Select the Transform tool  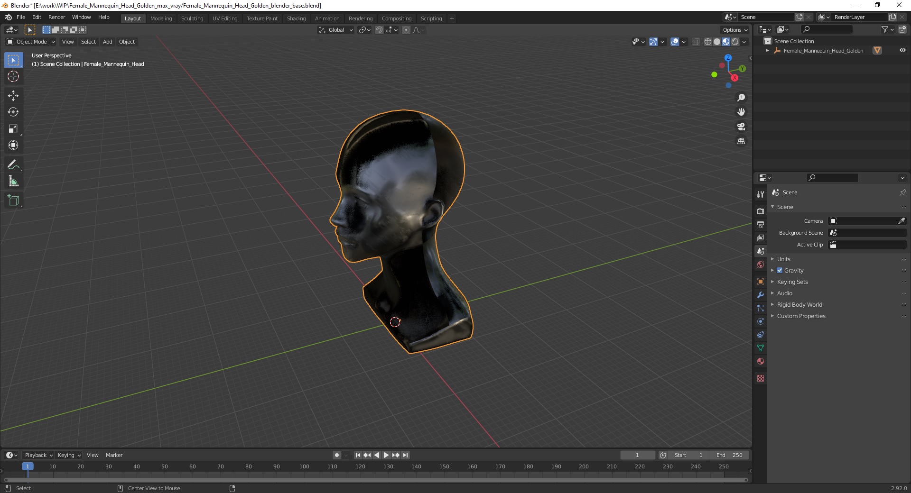13,145
